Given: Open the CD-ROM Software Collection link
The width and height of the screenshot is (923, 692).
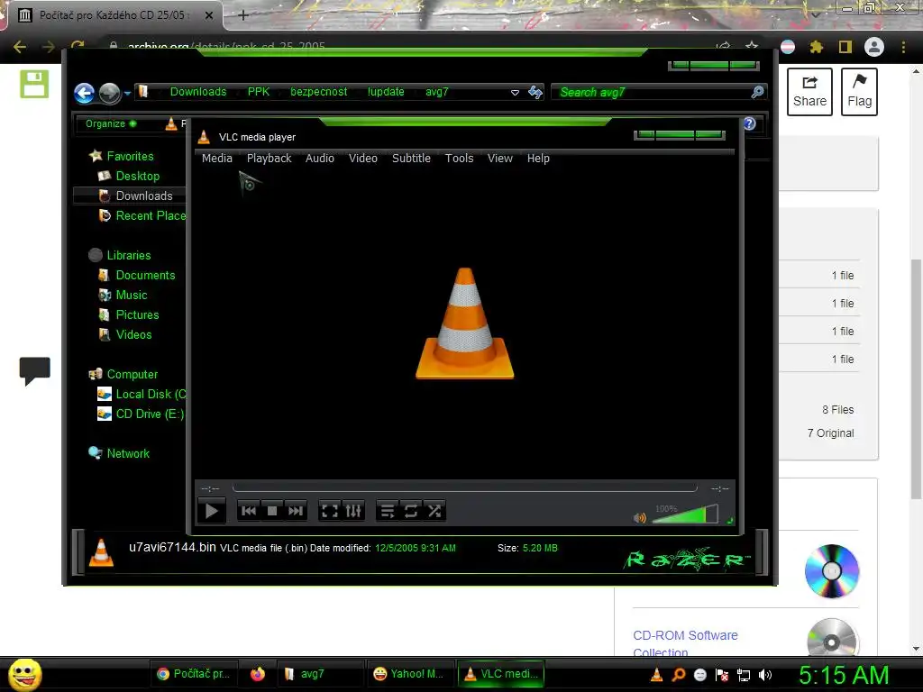Looking at the screenshot, I should click(x=685, y=643).
